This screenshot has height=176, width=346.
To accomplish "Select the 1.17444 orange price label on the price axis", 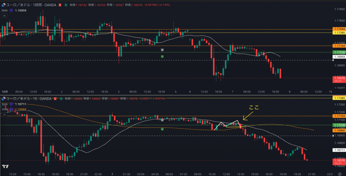I will click(339, 30).
